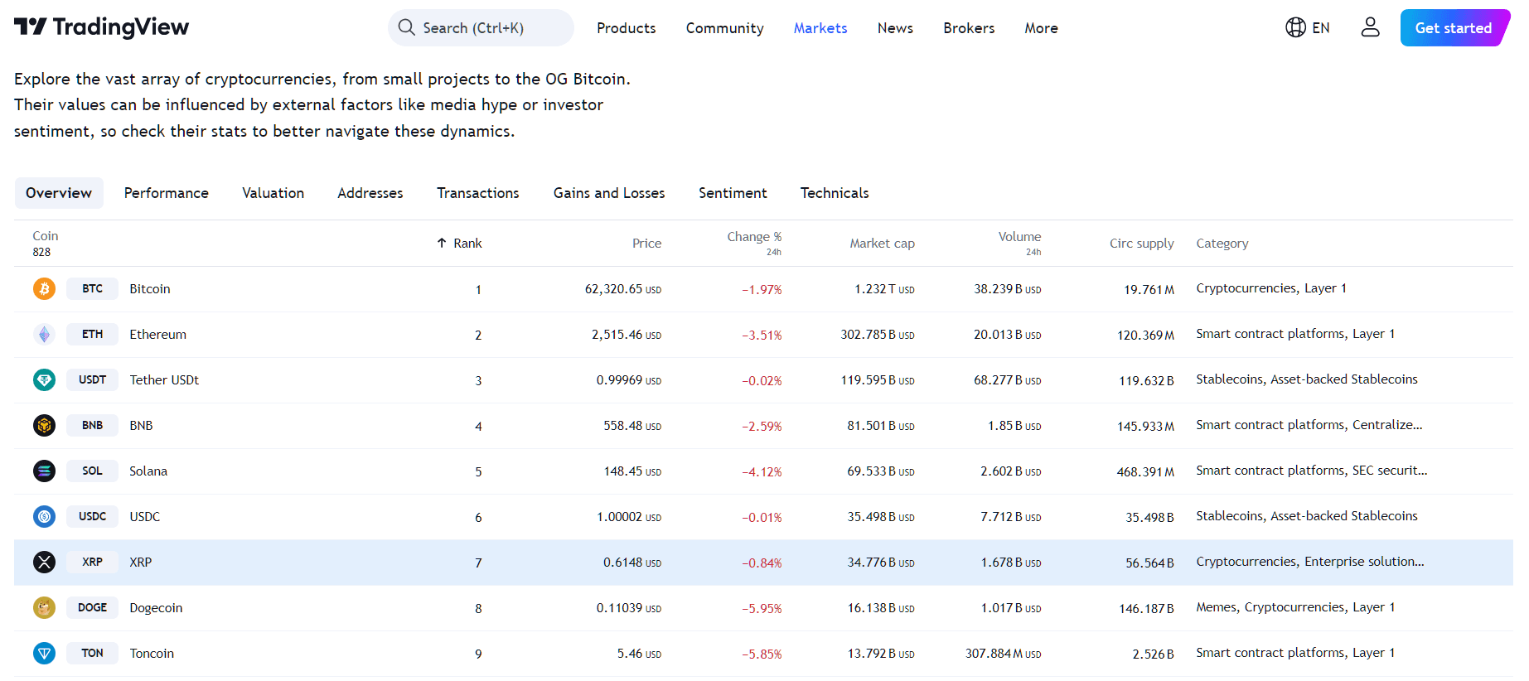Open the News menu
1529x681 pixels.
(x=895, y=28)
